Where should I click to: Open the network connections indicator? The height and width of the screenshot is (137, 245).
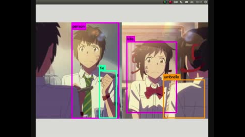(181, 2)
